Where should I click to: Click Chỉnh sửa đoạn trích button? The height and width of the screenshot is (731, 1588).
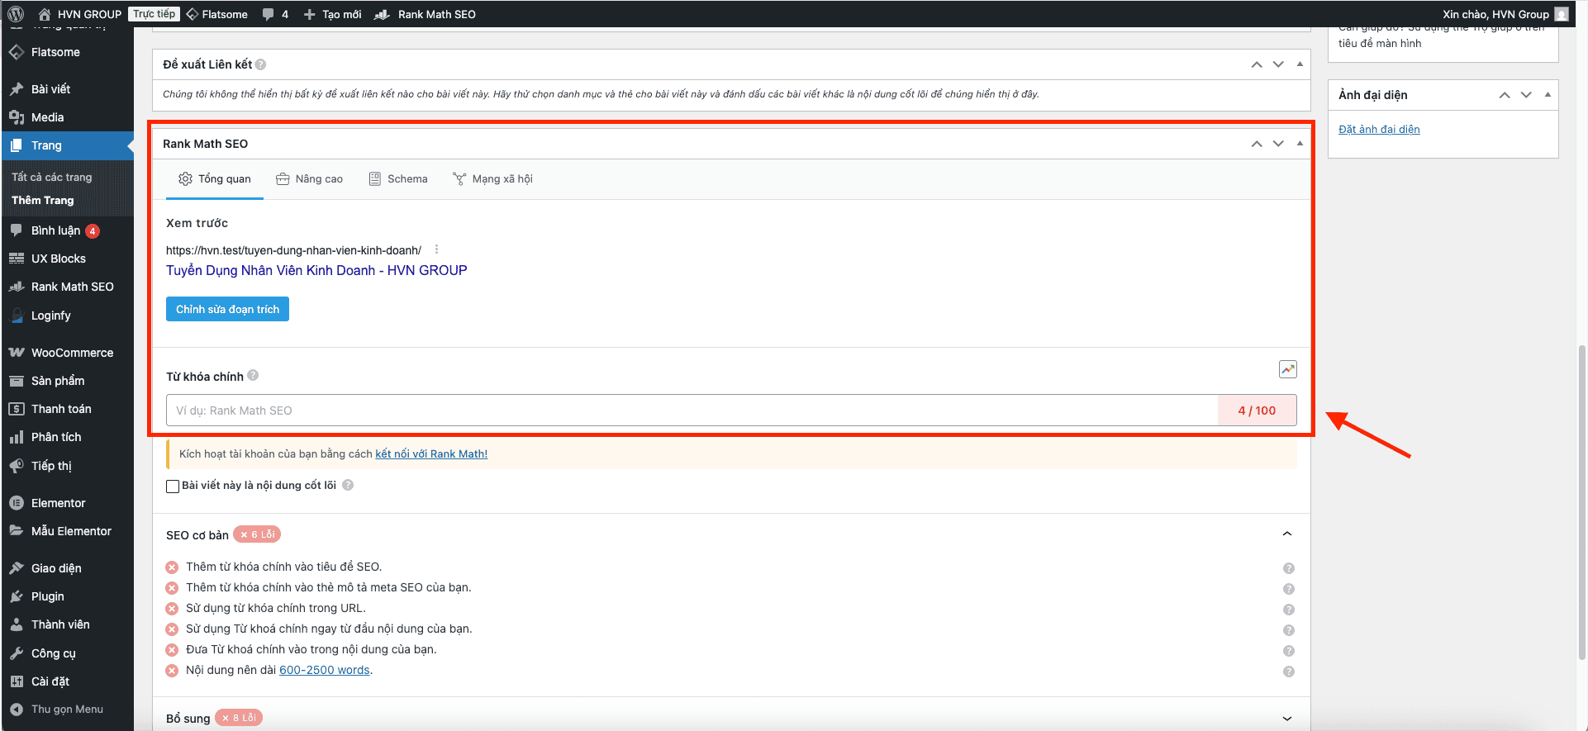(227, 309)
